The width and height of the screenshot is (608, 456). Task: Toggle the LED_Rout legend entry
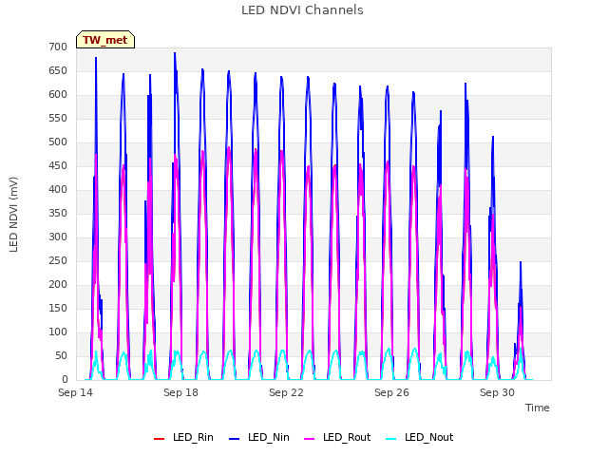[337, 437]
